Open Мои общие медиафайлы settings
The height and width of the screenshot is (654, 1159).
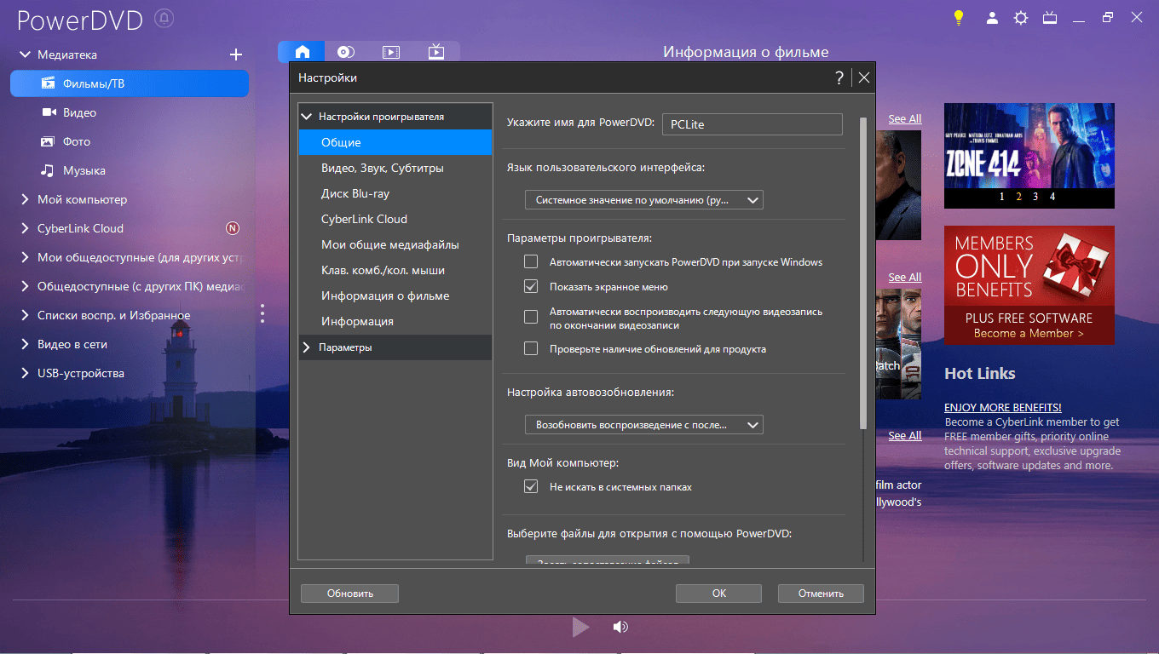click(395, 244)
